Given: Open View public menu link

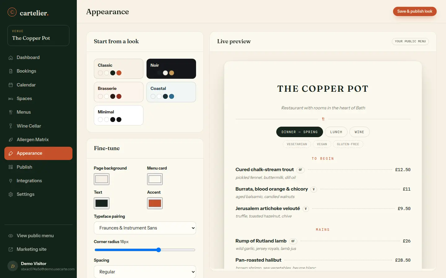Looking at the screenshot, I should click(x=38, y=236).
